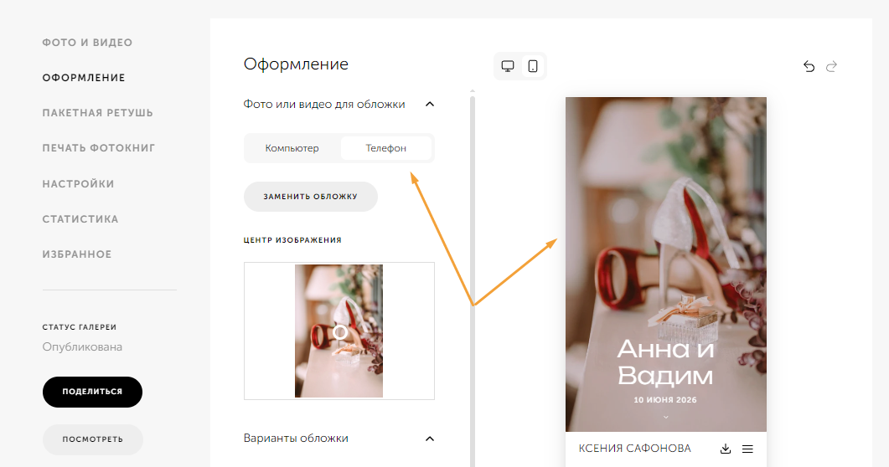Click the '10 июня 2026' date text
This screenshot has width=889, height=467.
[665, 400]
